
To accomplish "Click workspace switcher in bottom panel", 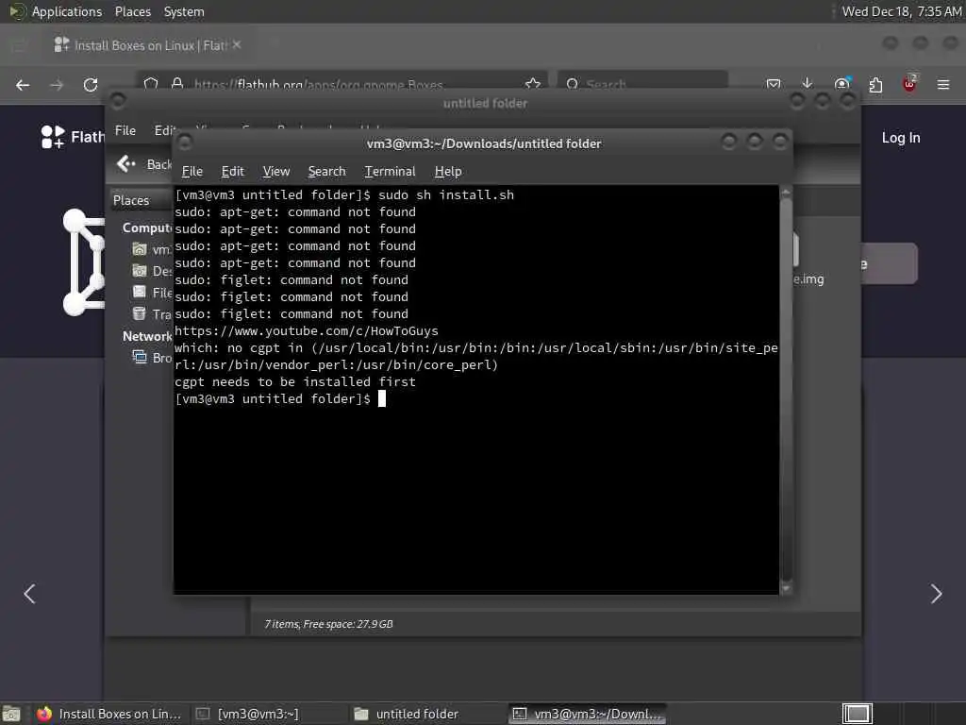I will click(x=857, y=714).
